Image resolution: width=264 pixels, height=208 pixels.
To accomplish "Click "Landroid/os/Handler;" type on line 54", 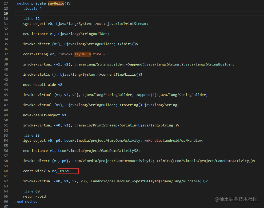I will click(183, 140).
